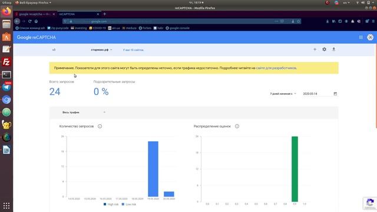Go back in Firefox
The width and height of the screenshot is (377, 212).
17,21
